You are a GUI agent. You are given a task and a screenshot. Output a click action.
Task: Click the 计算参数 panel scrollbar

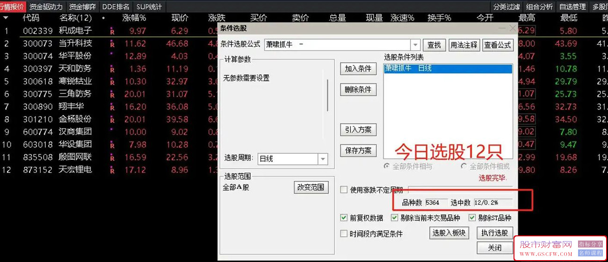pos(327,95)
